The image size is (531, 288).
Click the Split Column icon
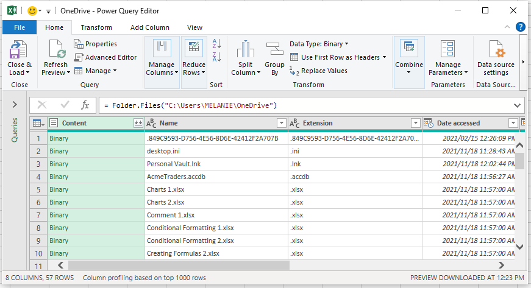245,49
